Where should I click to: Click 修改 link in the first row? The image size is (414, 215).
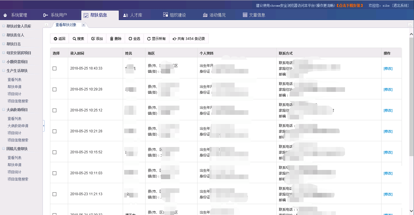pos(388,69)
